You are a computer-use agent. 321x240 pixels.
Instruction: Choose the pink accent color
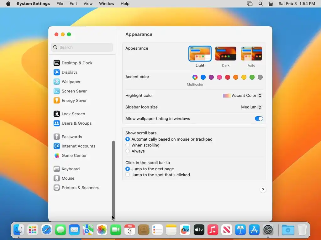219,77
